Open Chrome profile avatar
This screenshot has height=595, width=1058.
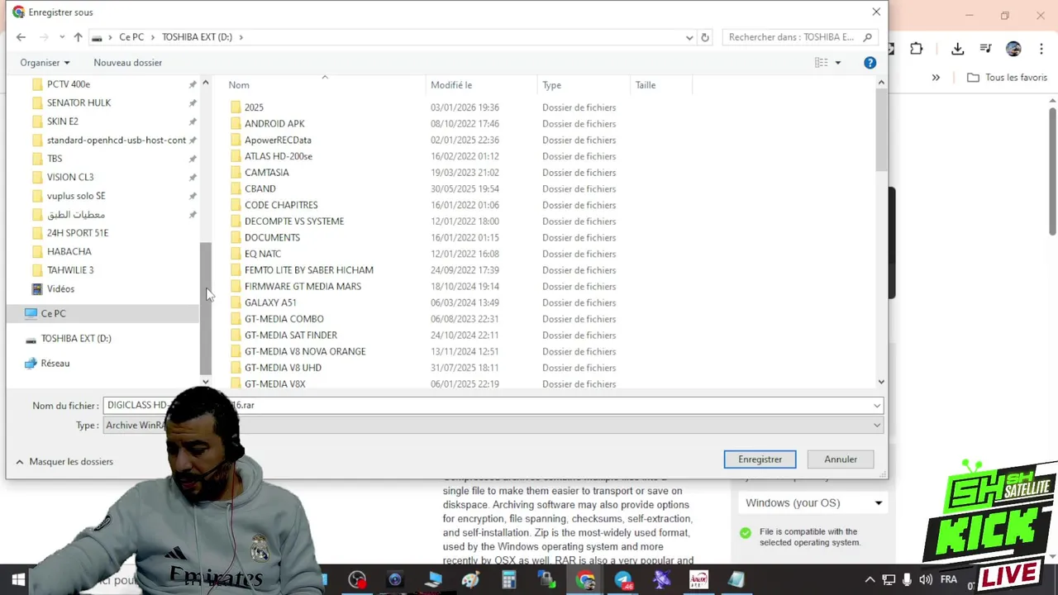coord(1013,49)
